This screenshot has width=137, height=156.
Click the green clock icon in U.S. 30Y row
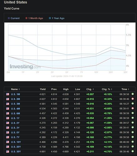(133, 151)
